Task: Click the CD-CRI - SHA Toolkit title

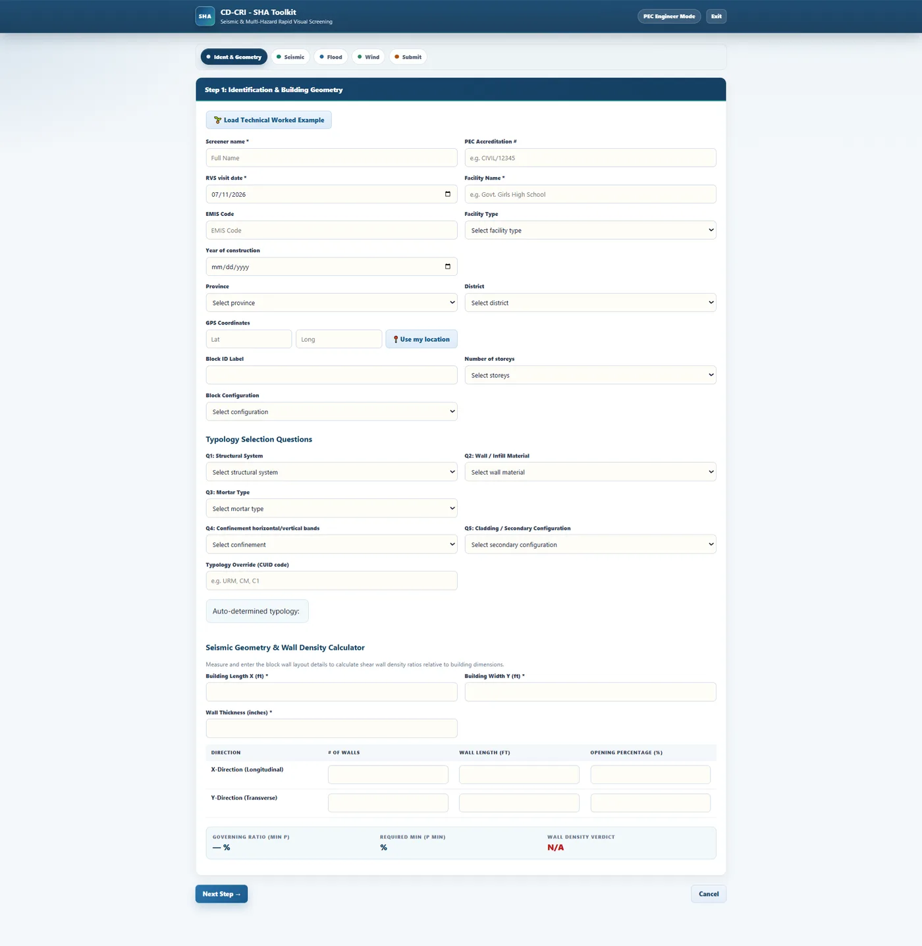Action: coord(258,12)
